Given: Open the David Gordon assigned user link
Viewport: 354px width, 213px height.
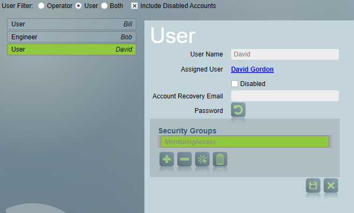Looking at the screenshot, I should point(252,69).
